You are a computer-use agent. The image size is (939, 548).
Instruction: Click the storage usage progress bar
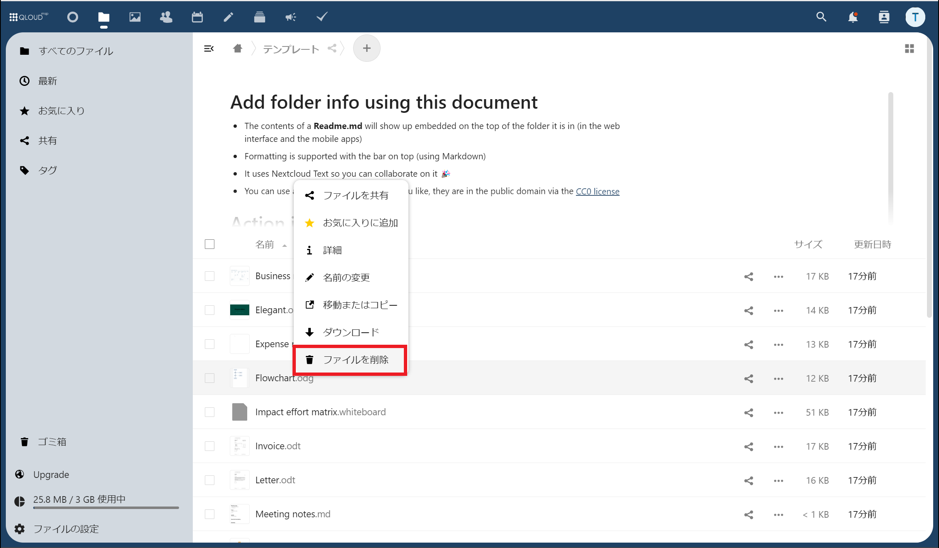click(x=106, y=507)
